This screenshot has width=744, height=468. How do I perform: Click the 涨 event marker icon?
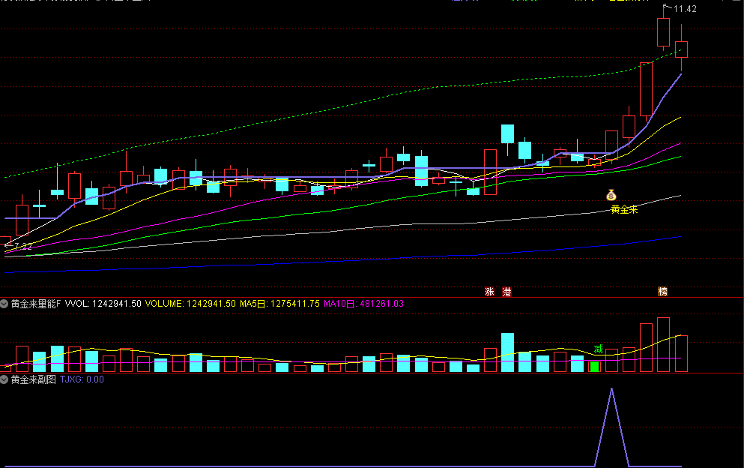pyautogui.click(x=490, y=292)
